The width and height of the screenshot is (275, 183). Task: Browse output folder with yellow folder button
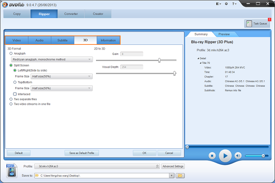point(180,175)
